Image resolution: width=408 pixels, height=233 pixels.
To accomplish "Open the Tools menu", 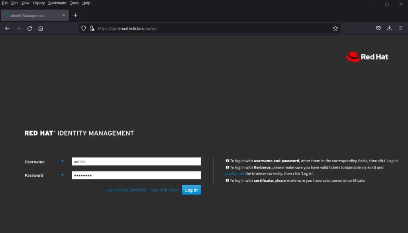I will [74, 3].
